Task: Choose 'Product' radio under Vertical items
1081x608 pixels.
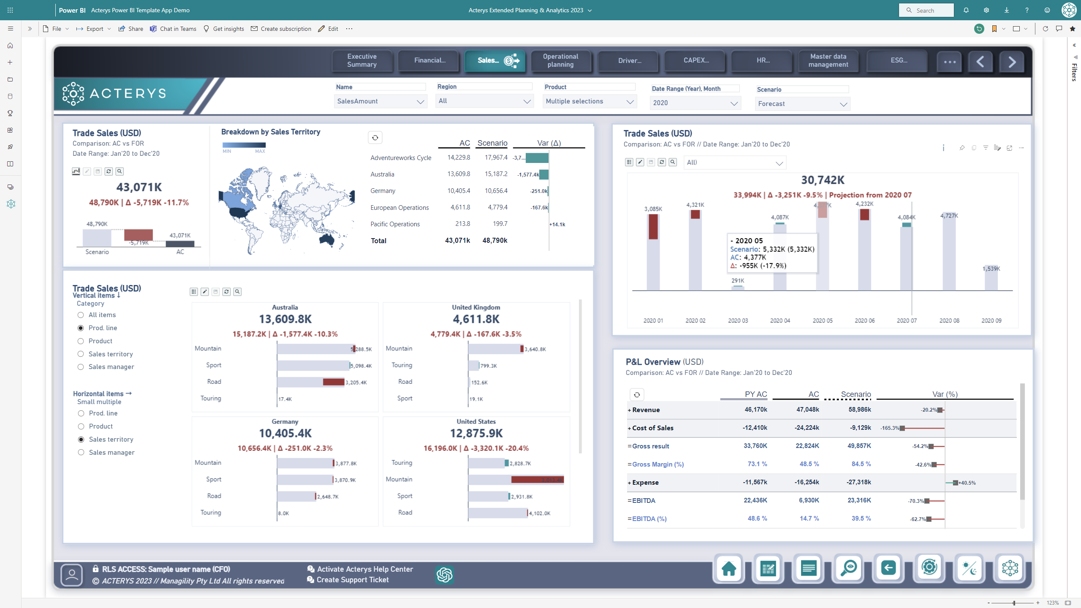Action: point(81,341)
